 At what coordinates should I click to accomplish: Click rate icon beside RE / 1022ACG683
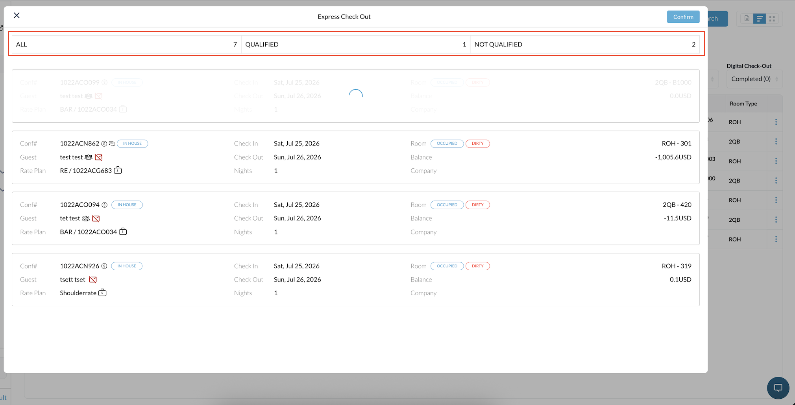click(118, 170)
